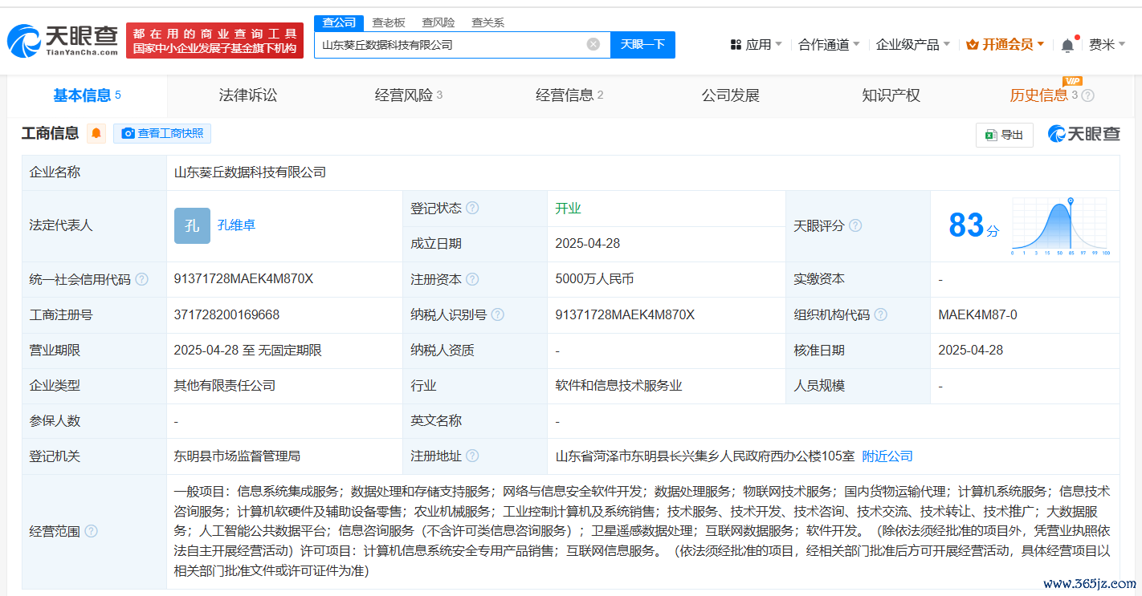Open the 应用 dropdown menu
The height and width of the screenshot is (596, 1142).
pos(756,45)
